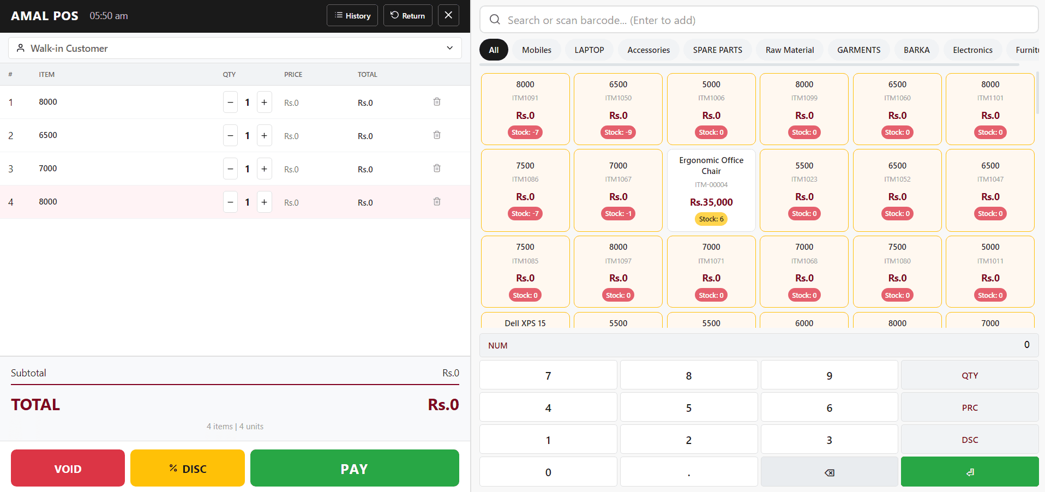Add product ITM1097 to cart
This screenshot has width=1045, height=492.
tap(618, 272)
